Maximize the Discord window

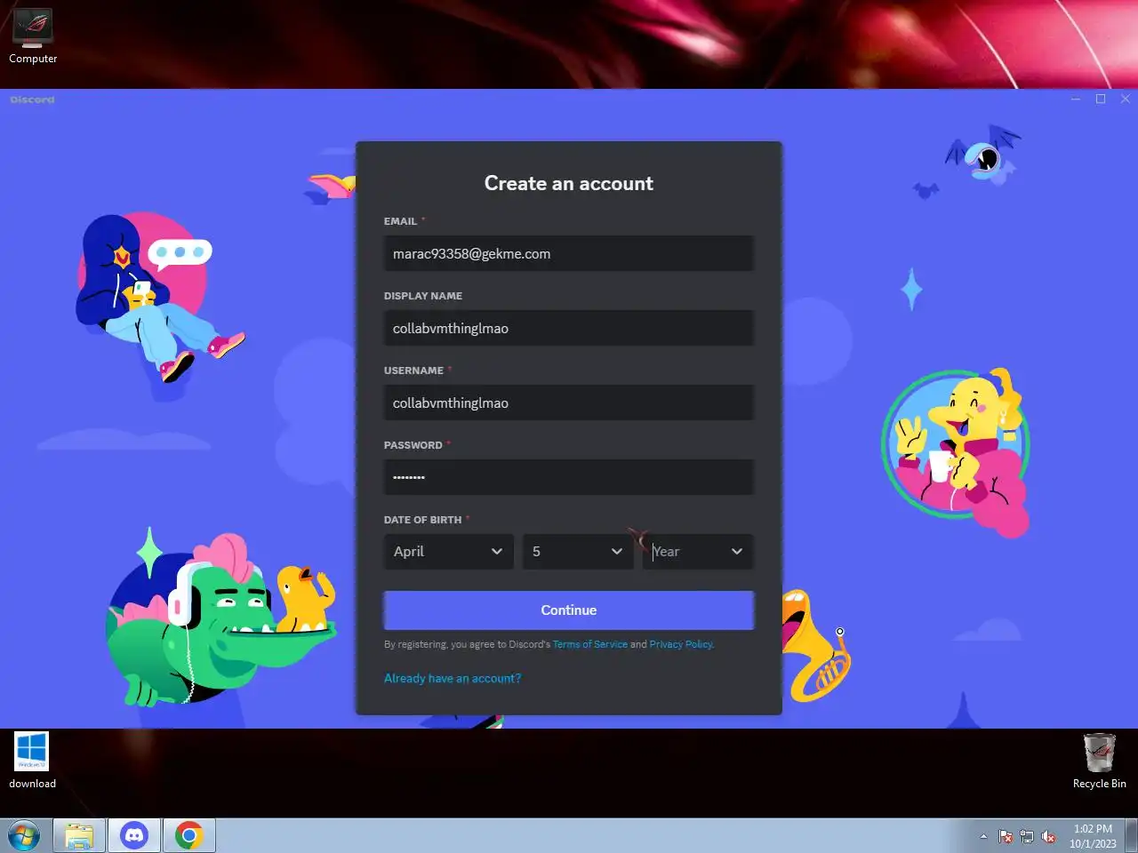click(1101, 99)
